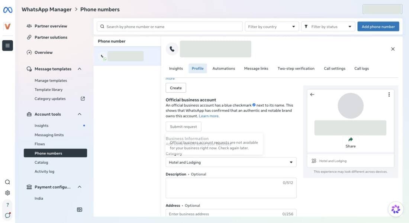
Task: Select the Profile tab
Action: [197, 69]
